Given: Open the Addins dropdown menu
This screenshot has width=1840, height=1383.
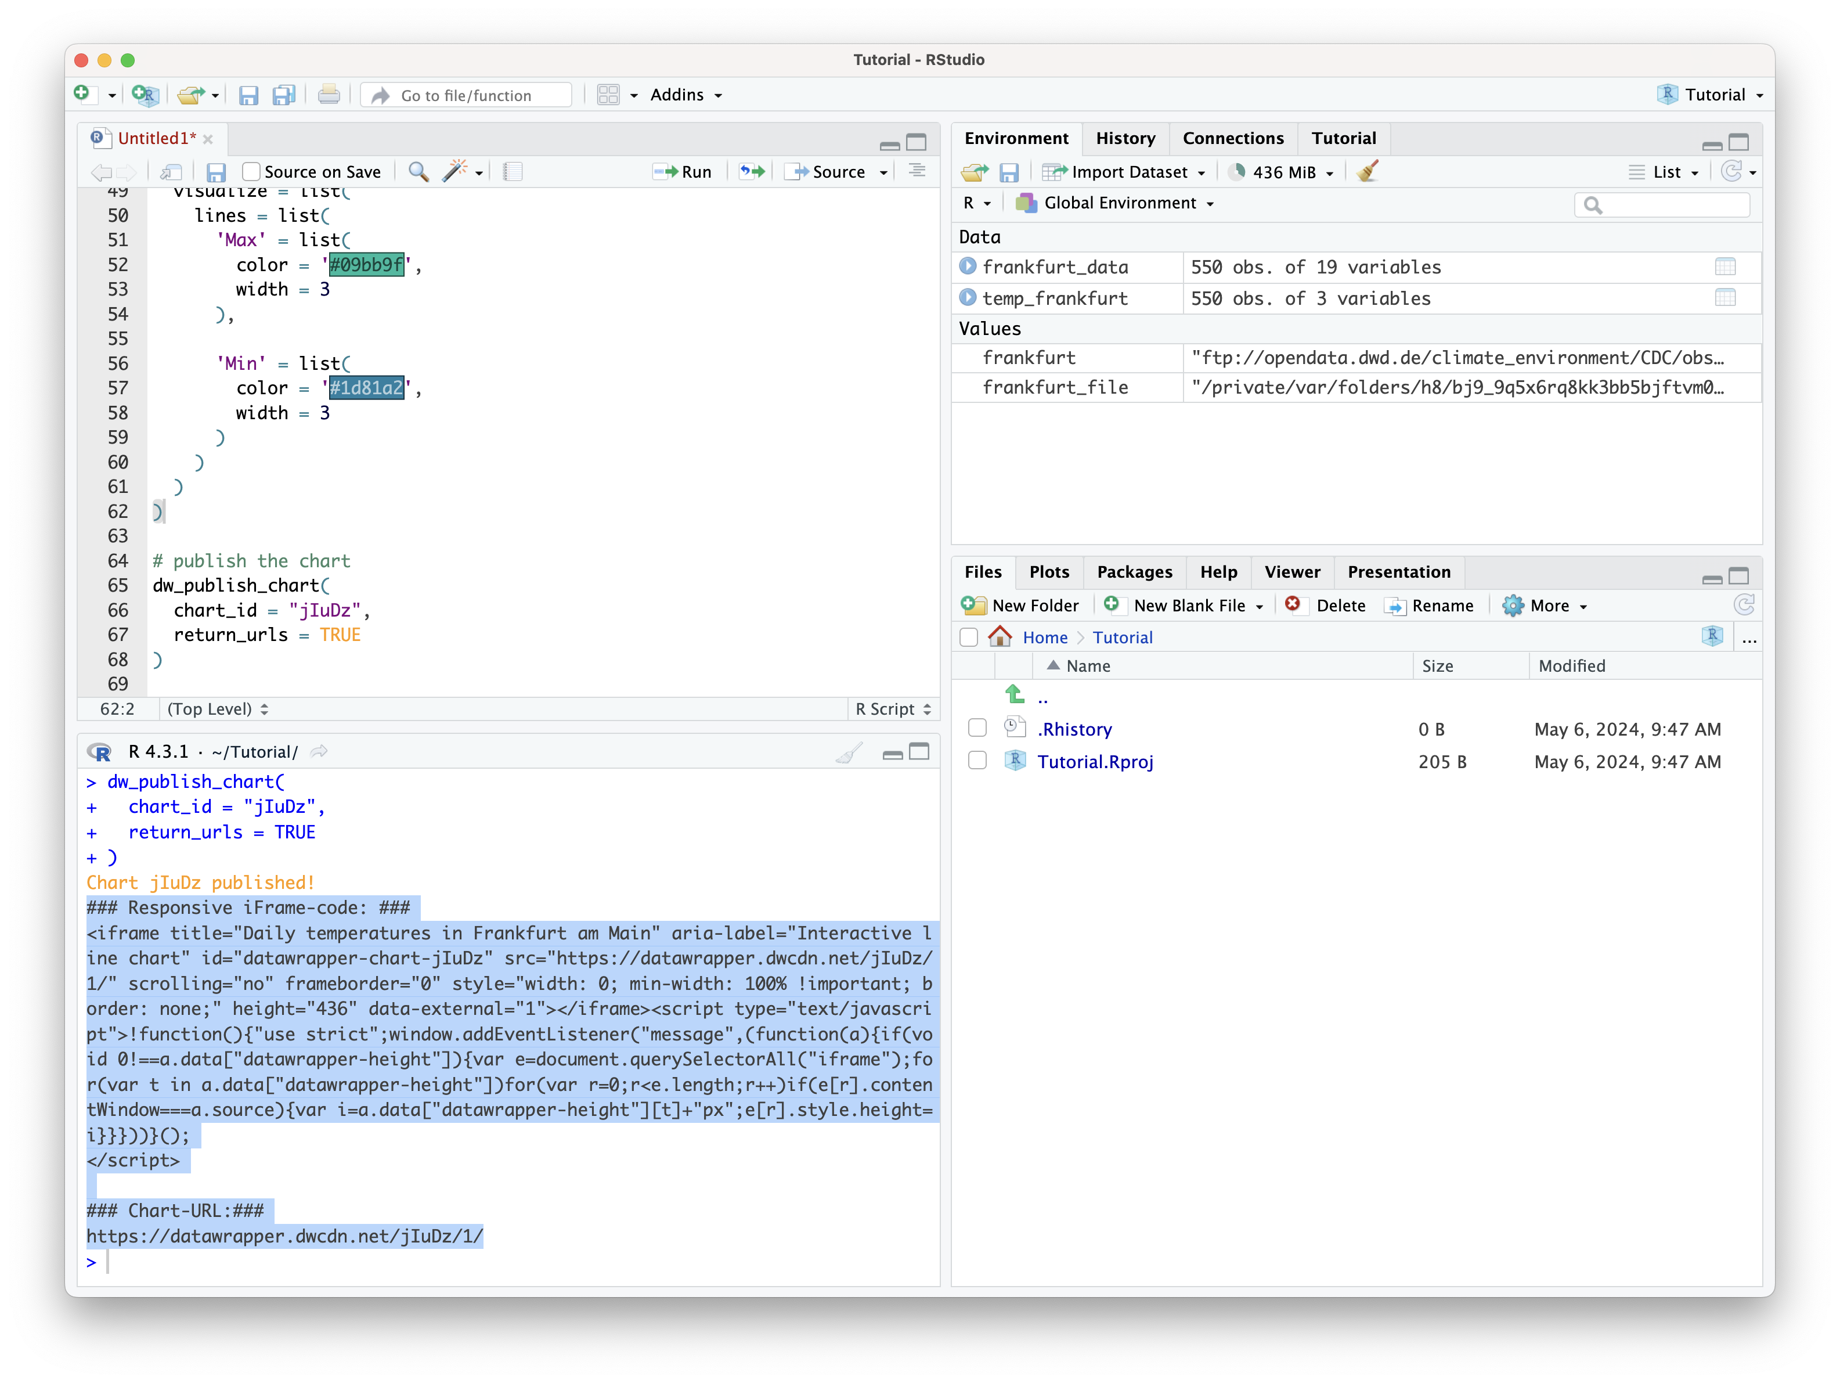Looking at the screenshot, I should pos(686,95).
